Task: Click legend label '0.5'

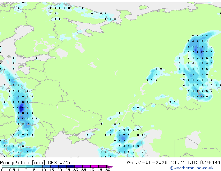Action: tap(12, 170)
